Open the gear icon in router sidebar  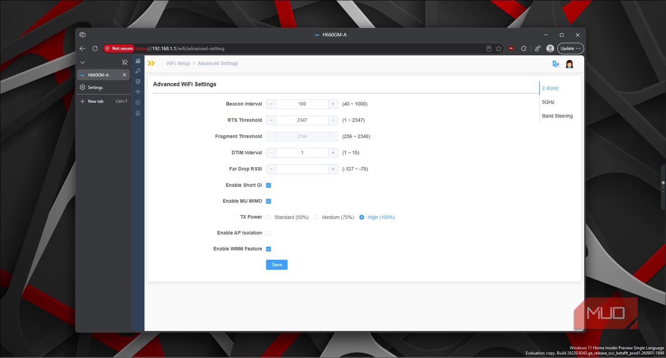pyautogui.click(x=138, y=102)
